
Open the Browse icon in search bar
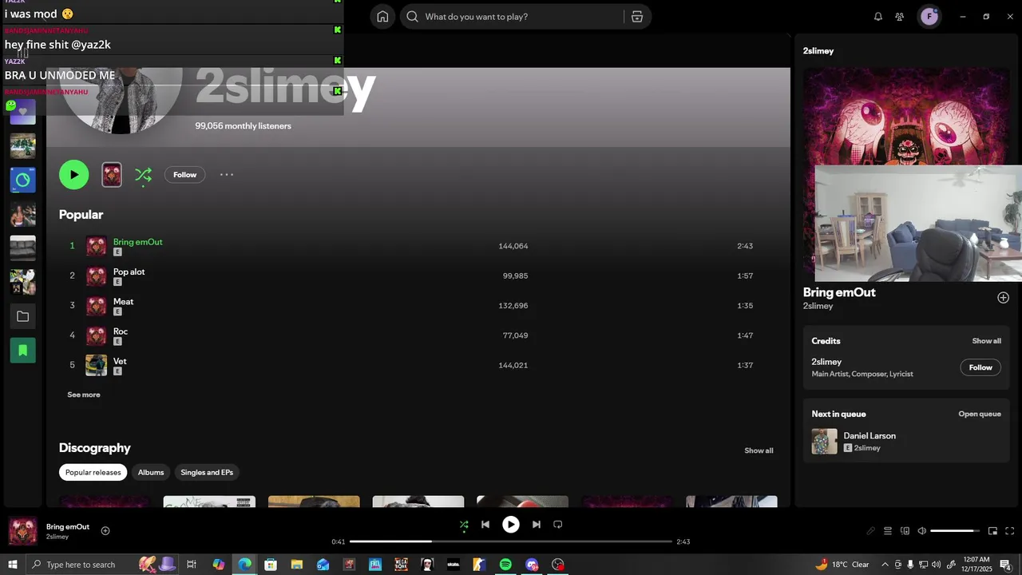click(x=637, y=17)
